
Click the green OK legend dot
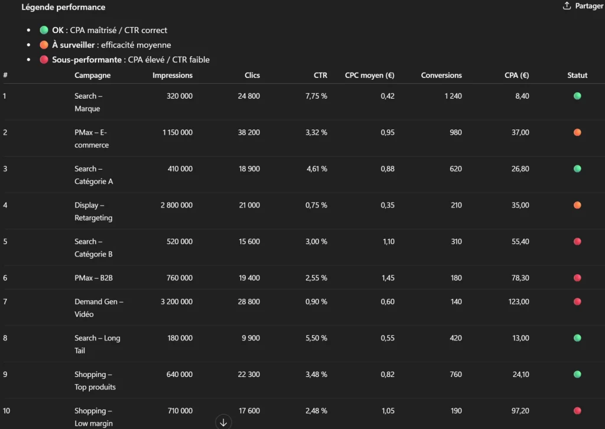(44, 30)
